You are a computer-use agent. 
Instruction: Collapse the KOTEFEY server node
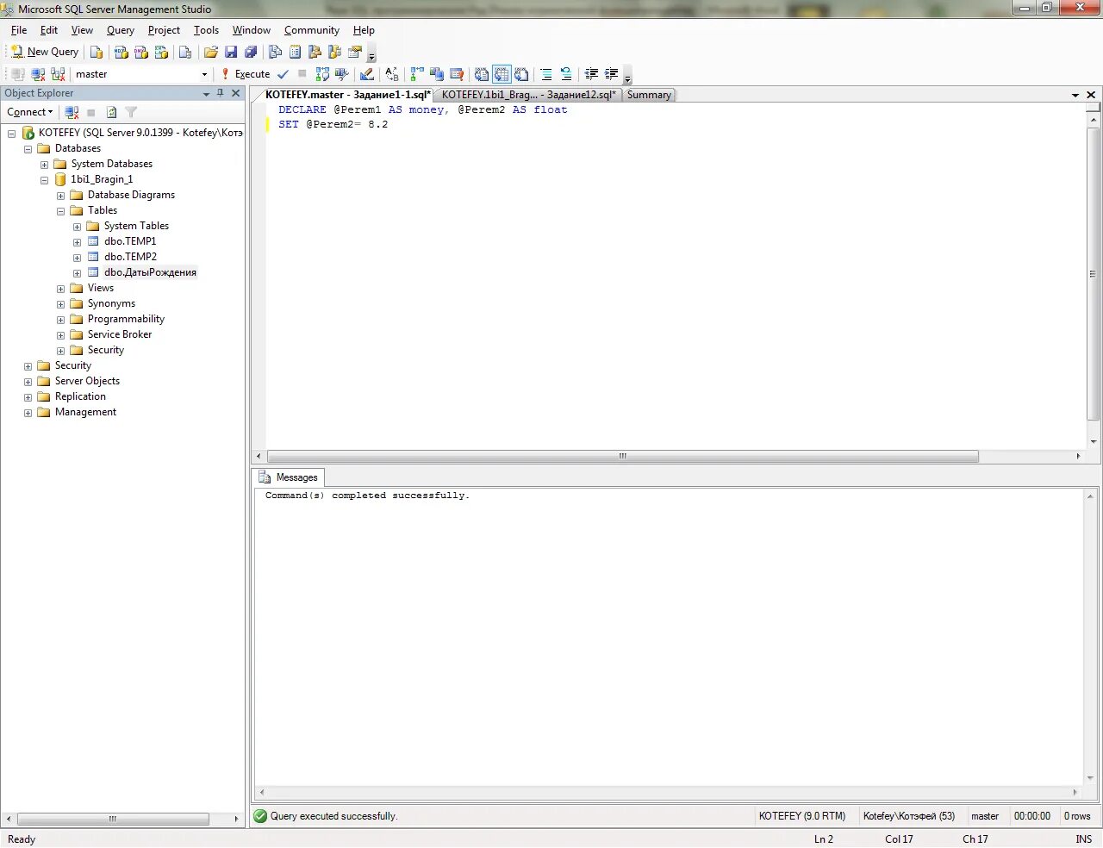pos(11,134)
